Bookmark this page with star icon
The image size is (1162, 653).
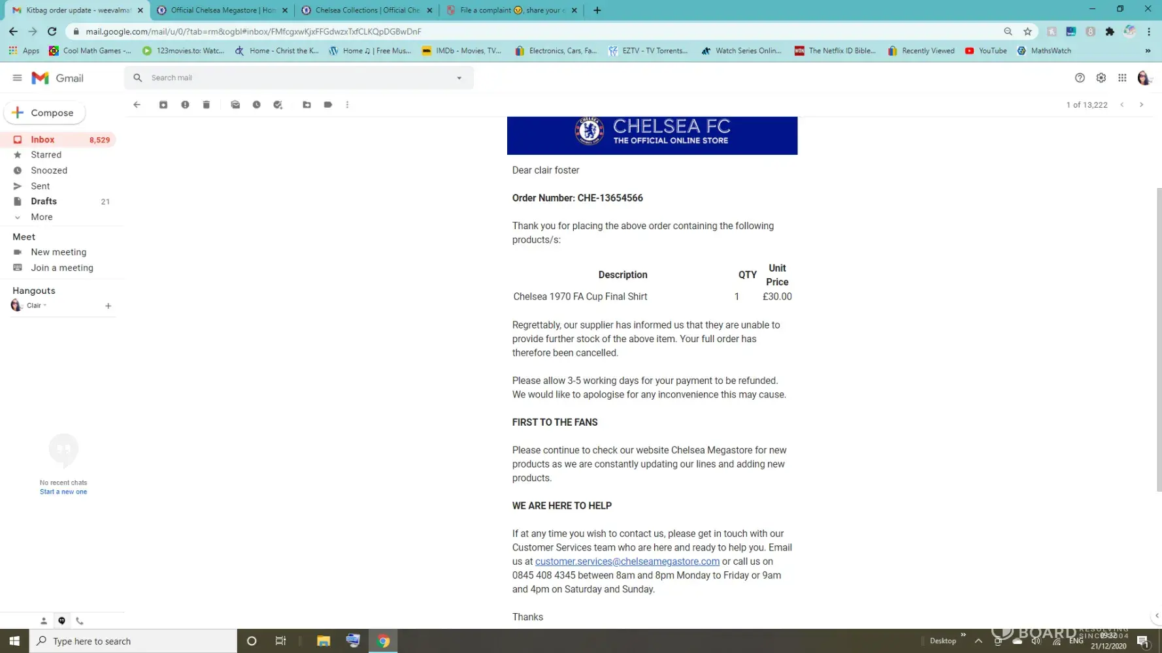click(1027, 31)
